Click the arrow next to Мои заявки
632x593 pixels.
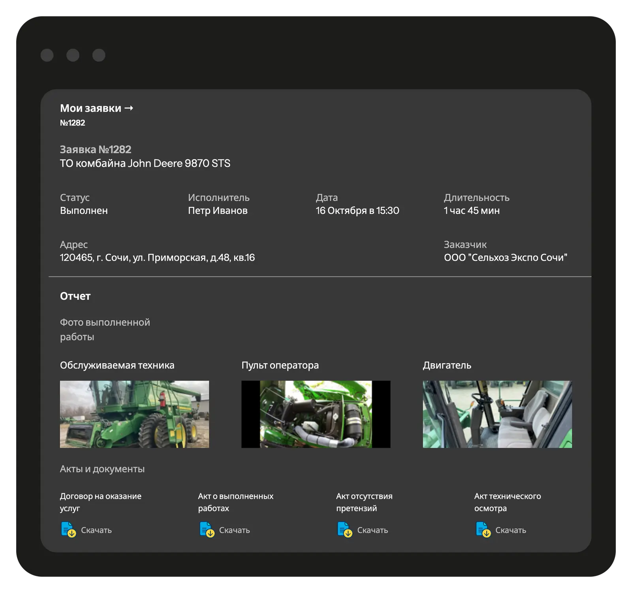129,108
